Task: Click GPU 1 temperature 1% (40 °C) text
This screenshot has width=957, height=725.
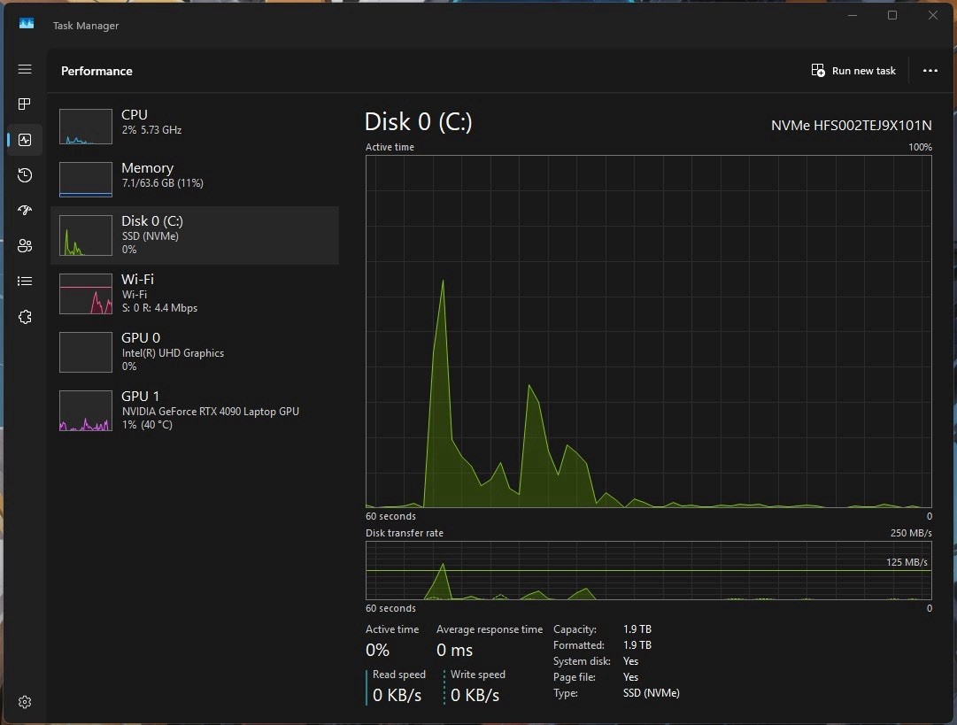Action: [x=147, y=425]
